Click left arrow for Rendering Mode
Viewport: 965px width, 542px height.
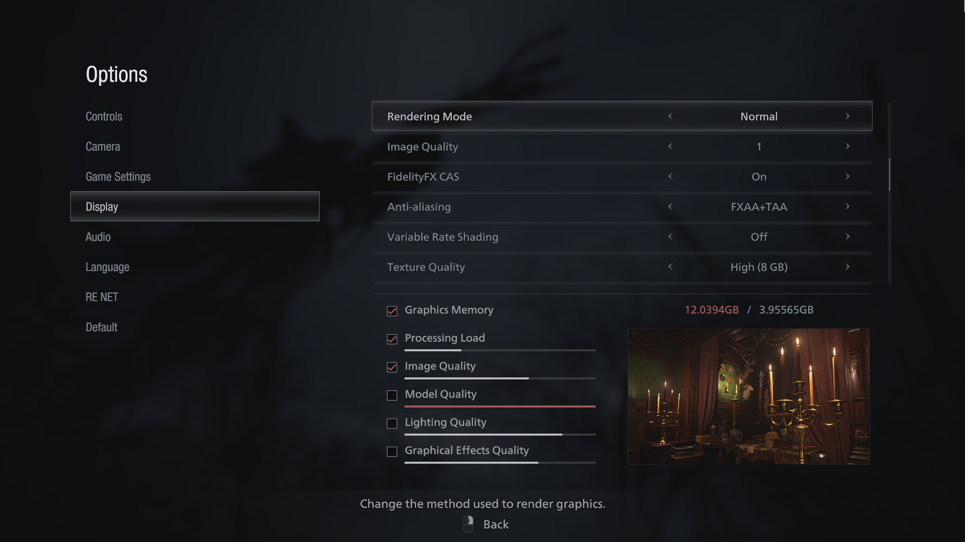[670, 116]
